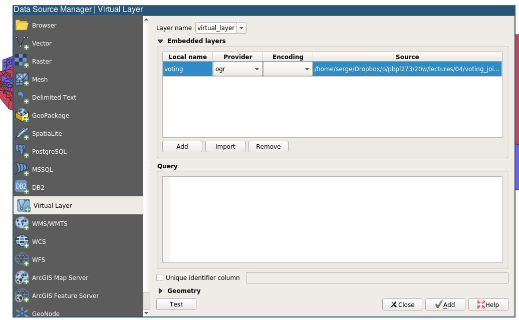Viewport: 519px width, 320px height.
Task: Click the sidebar scroll down arrow
Action: tap(146, 313)
